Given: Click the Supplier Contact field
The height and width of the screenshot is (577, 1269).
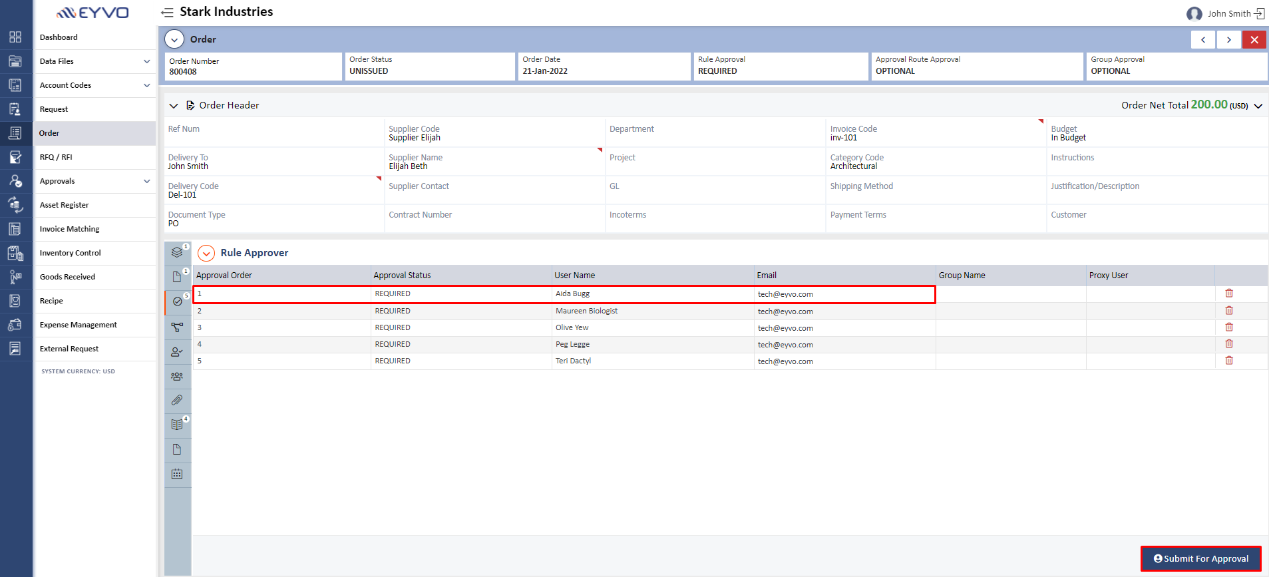Looking at the screenshot, I should [494, 190].
